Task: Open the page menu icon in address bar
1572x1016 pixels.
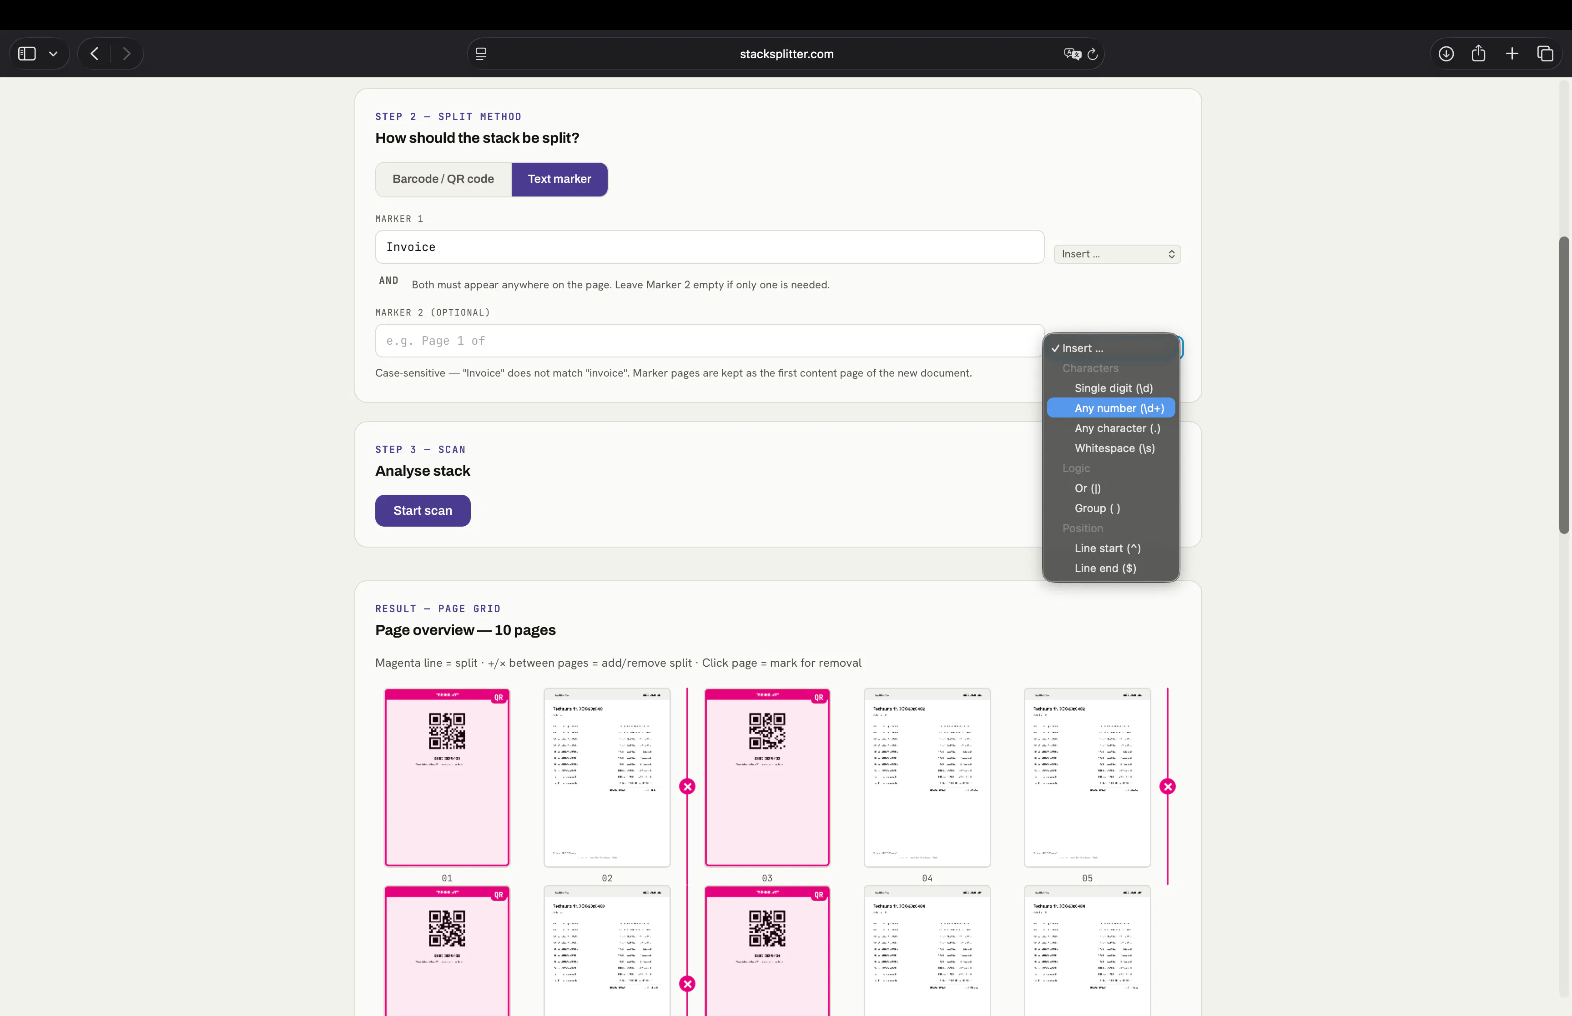Action: (481, 54)
